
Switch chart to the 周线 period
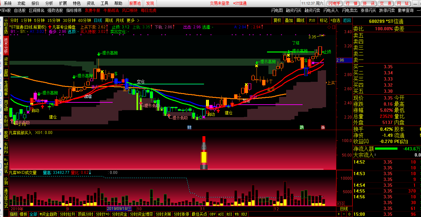109,20
